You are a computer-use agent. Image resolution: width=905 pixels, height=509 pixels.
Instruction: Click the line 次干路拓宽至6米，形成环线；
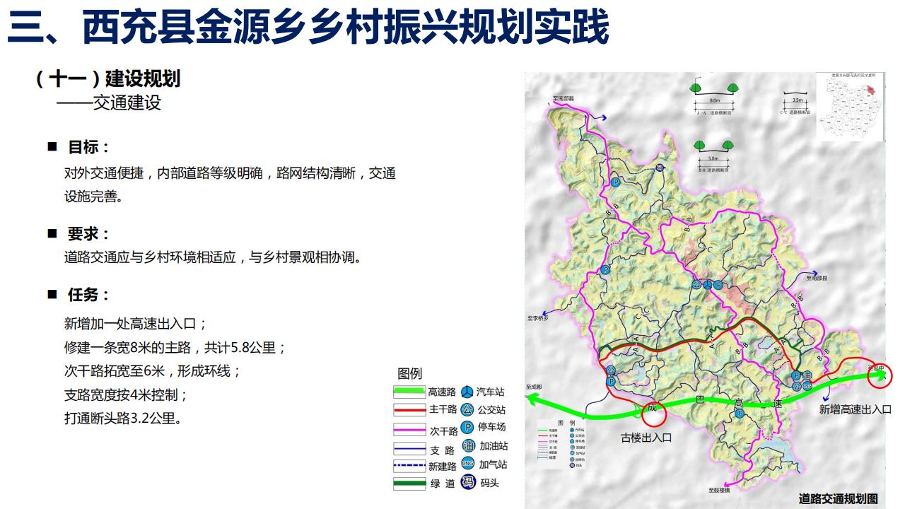click(153, 371)
